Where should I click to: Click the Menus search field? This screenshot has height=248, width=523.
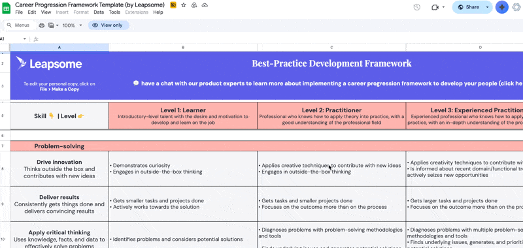(x=20, y=25)
